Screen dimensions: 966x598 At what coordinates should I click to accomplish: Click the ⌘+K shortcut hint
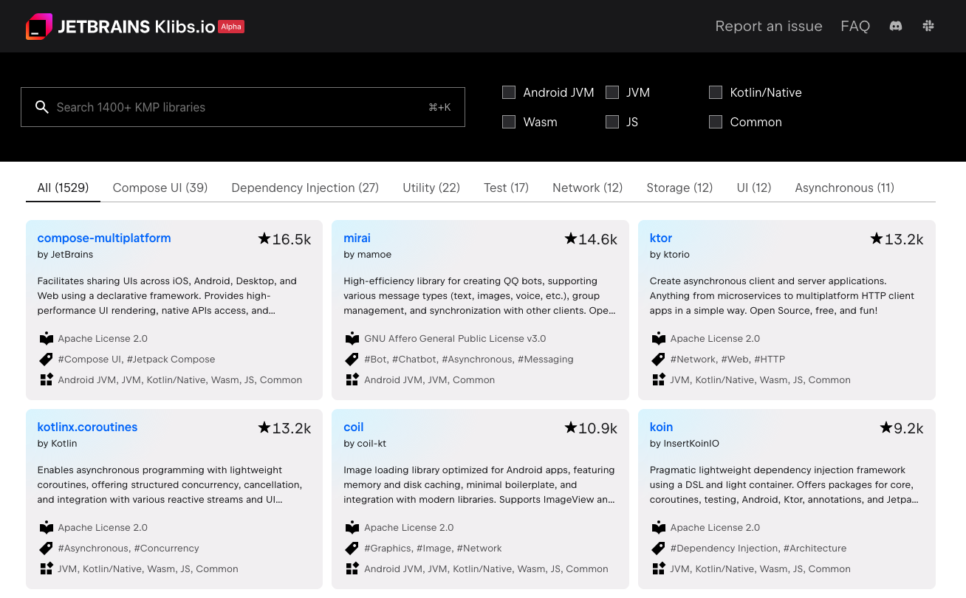(x=439, y=107)
